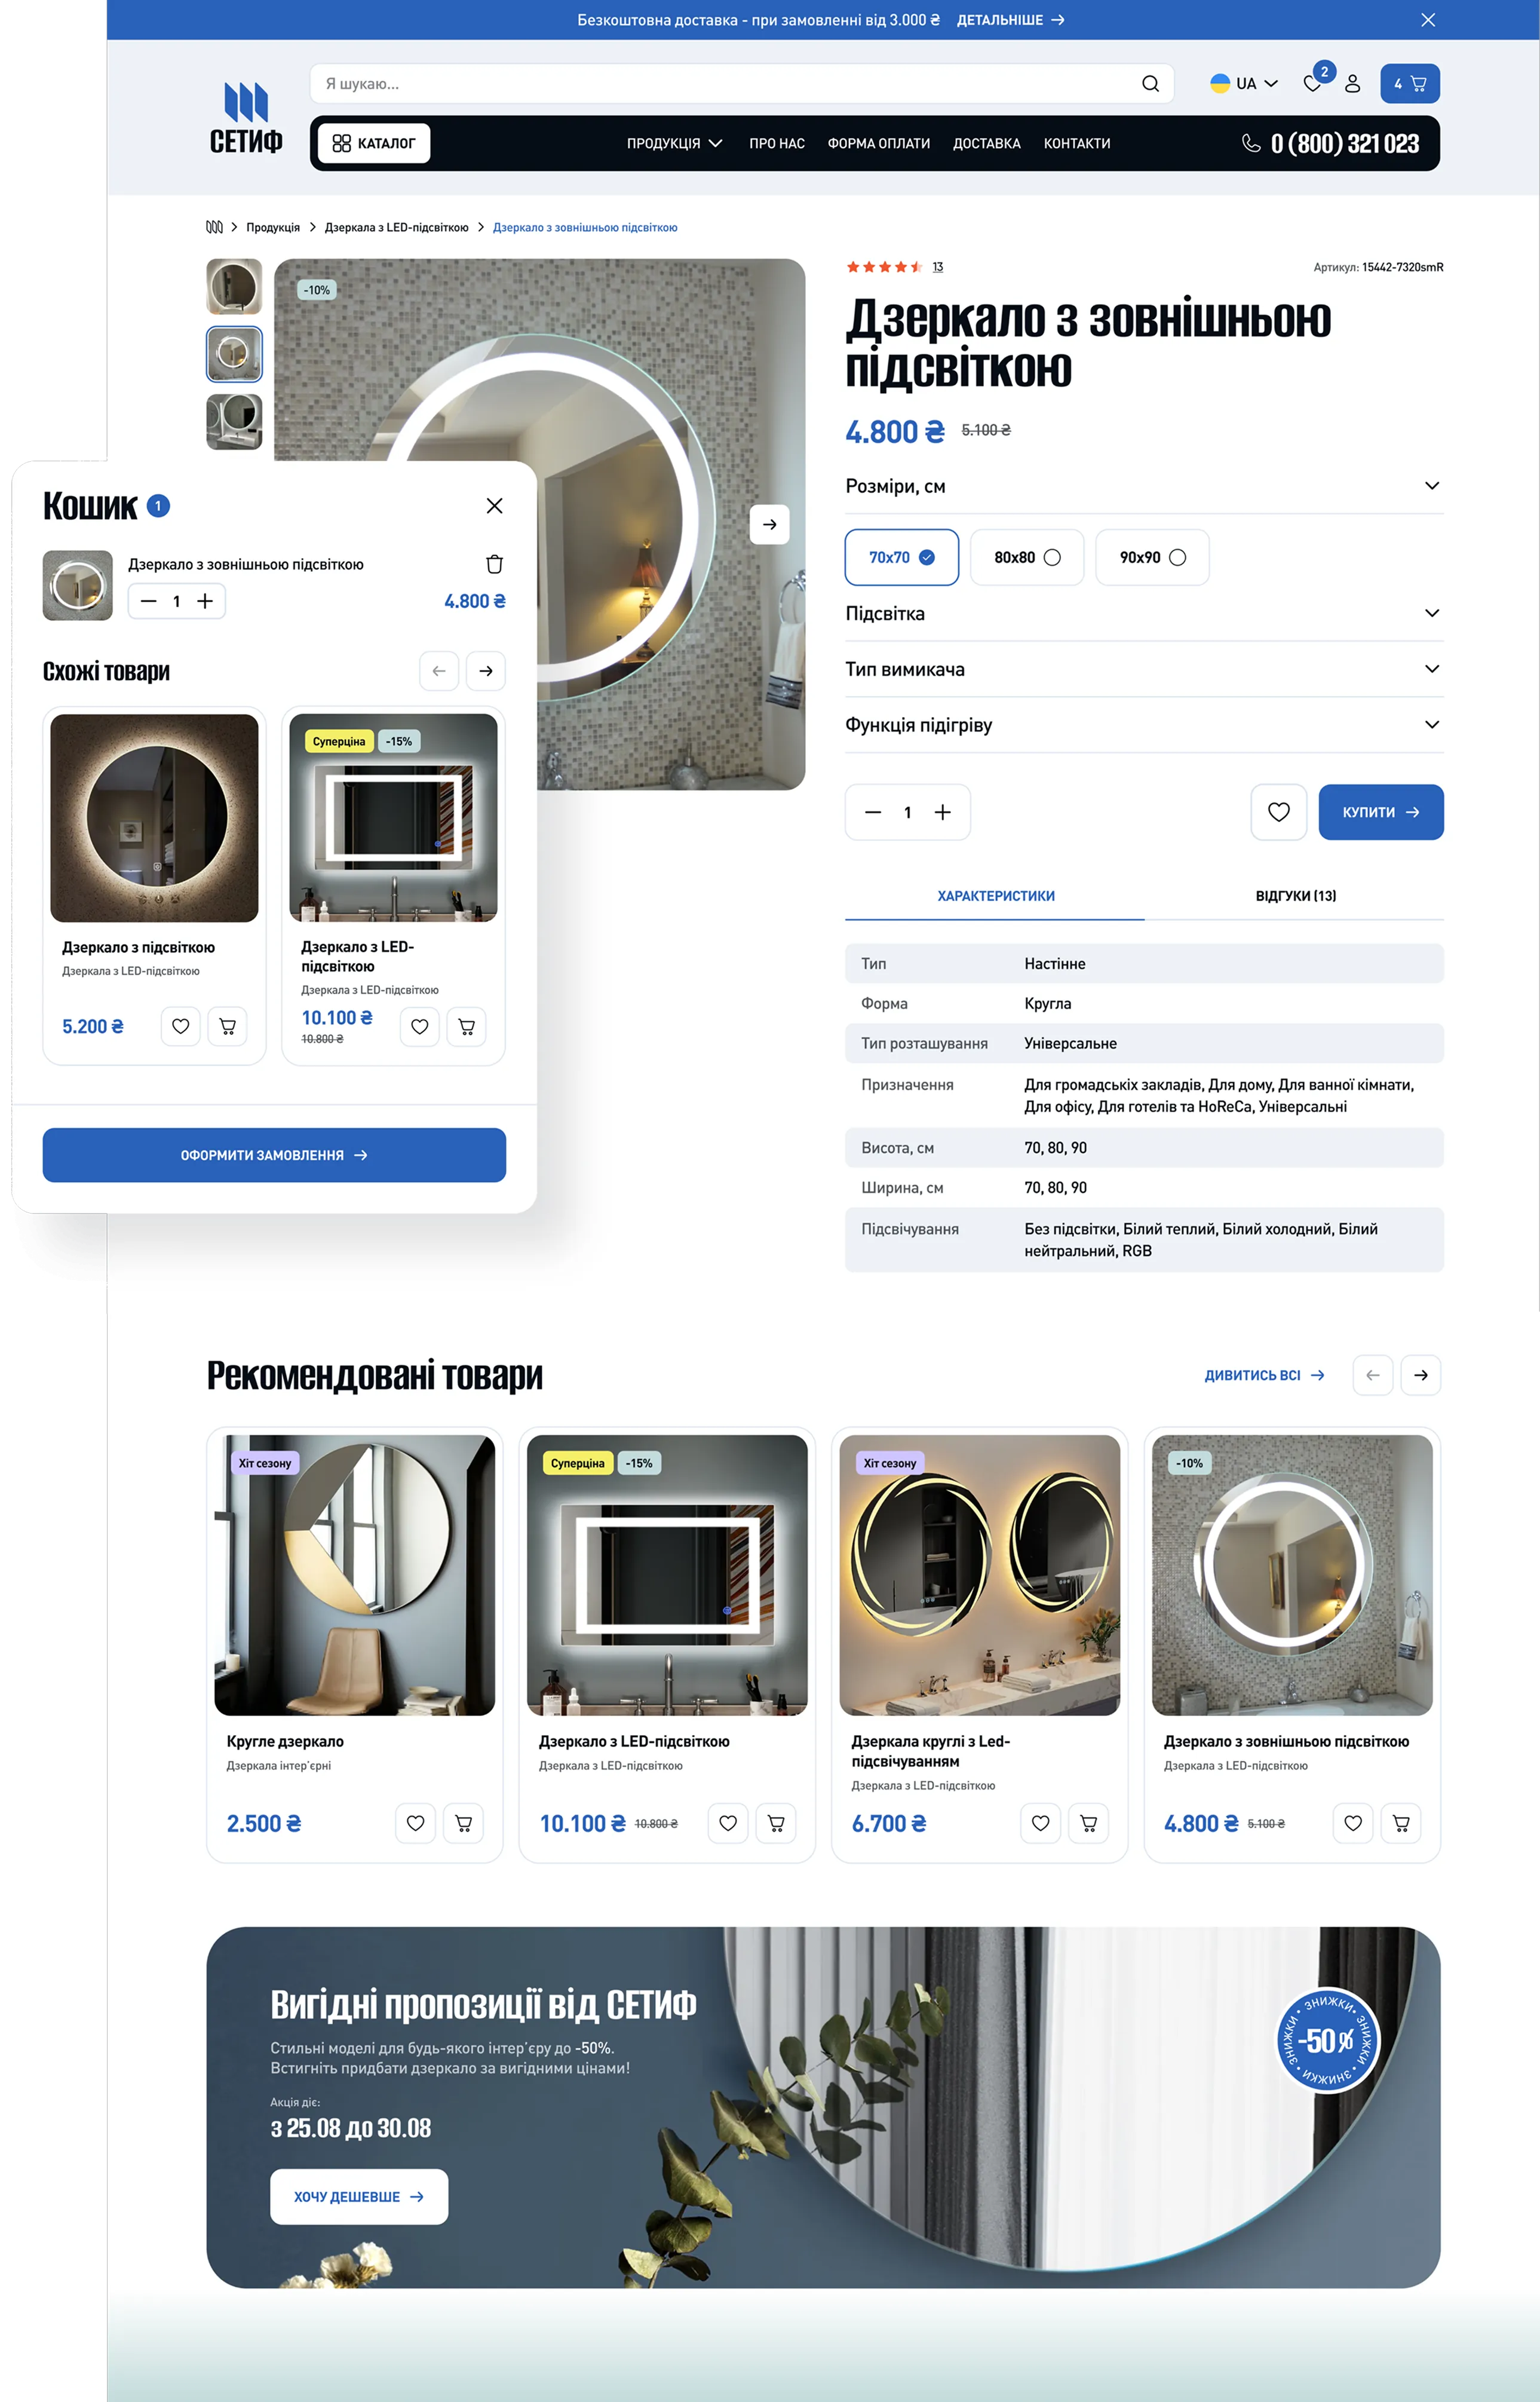Switch to Характеристики tab

click(995, 896)
